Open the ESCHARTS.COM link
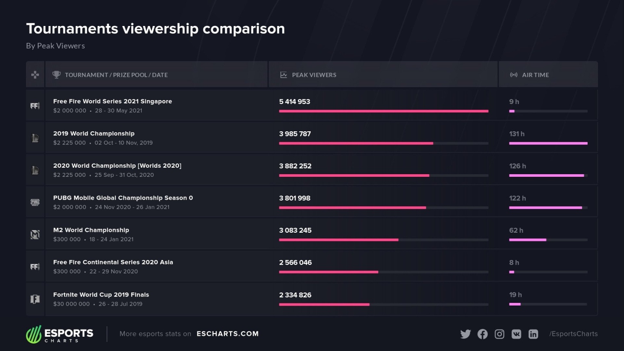624x351 pixels. pos(227,334)
